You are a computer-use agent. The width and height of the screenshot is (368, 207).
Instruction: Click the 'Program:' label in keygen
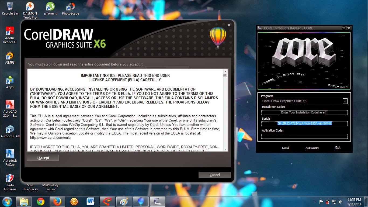(267, 96)
